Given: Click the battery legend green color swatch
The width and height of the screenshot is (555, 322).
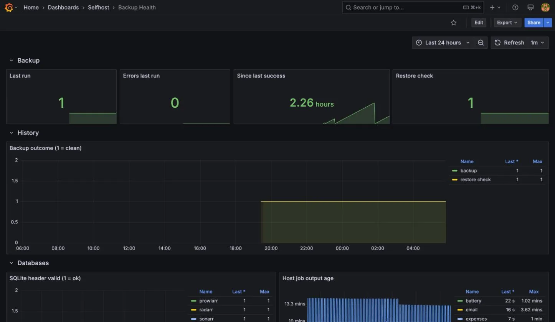Looking at the screenshot, I should pyautogui.click(x=460, y=301).
